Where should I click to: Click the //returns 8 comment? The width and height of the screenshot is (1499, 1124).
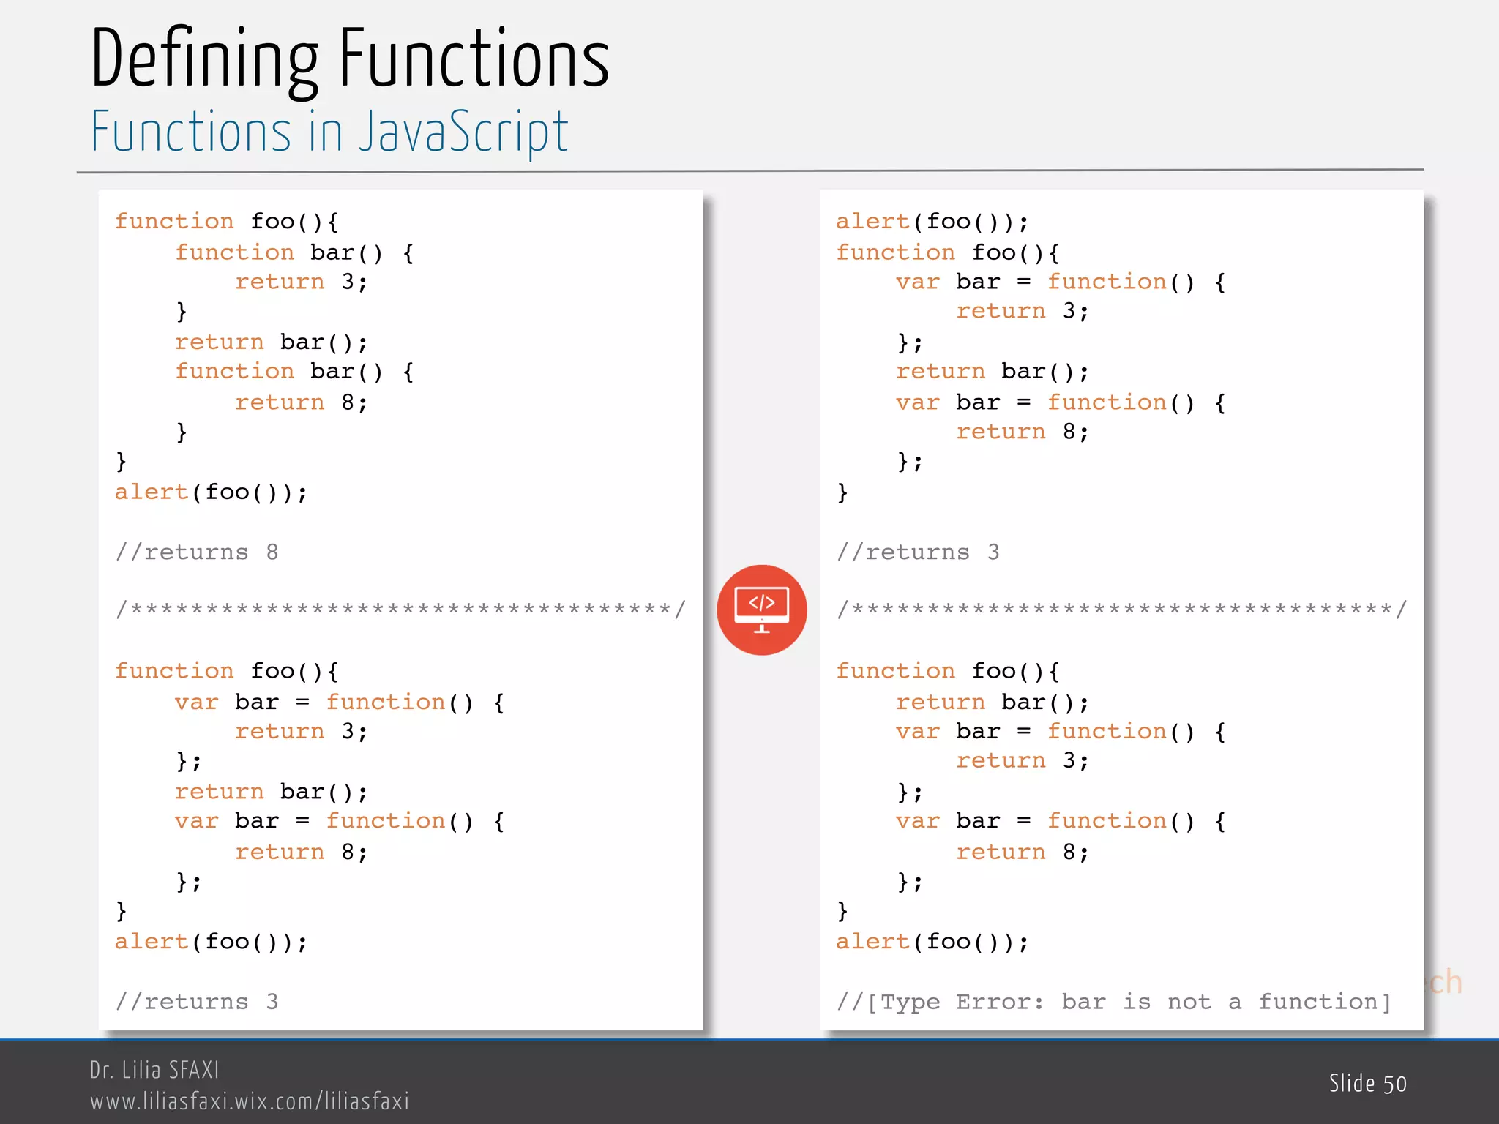click(x=196, y=552)
